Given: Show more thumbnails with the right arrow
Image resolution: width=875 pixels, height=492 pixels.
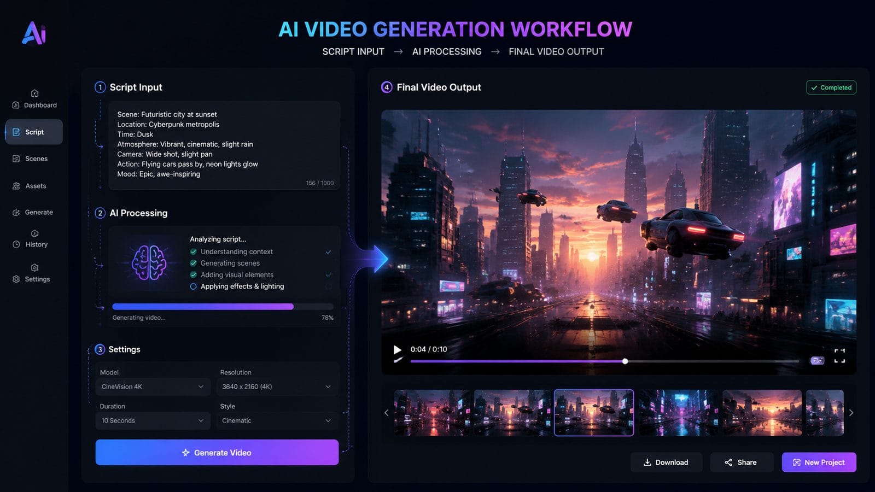Looking at the screenshot, I should point(851,413).
